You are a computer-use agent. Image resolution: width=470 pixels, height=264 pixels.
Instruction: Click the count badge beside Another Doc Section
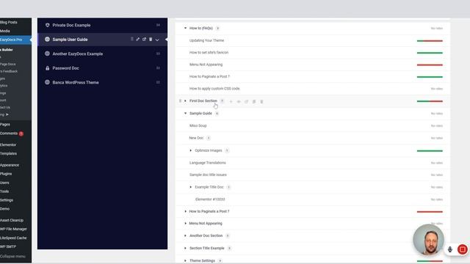228,236
